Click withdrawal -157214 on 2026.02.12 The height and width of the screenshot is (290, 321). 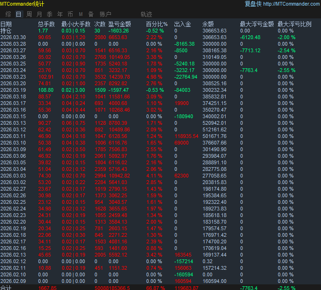[x=184, y=261]
